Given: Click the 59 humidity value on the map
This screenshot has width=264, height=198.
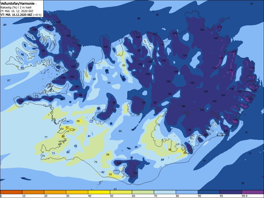Looking at the screenshot, I should click(x=108, y=154).
